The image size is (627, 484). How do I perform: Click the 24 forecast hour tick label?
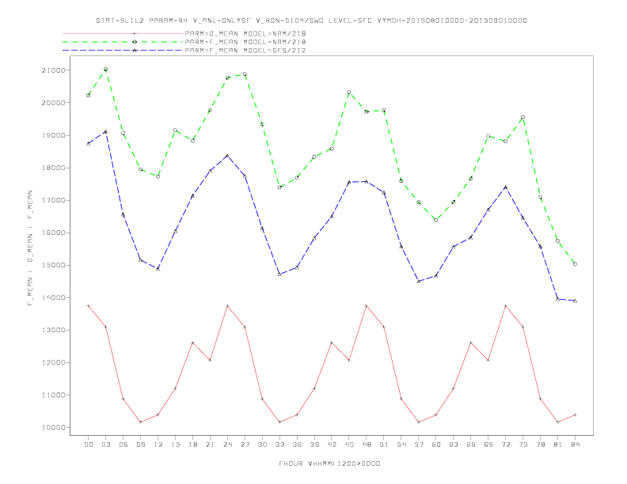point(227,444)
